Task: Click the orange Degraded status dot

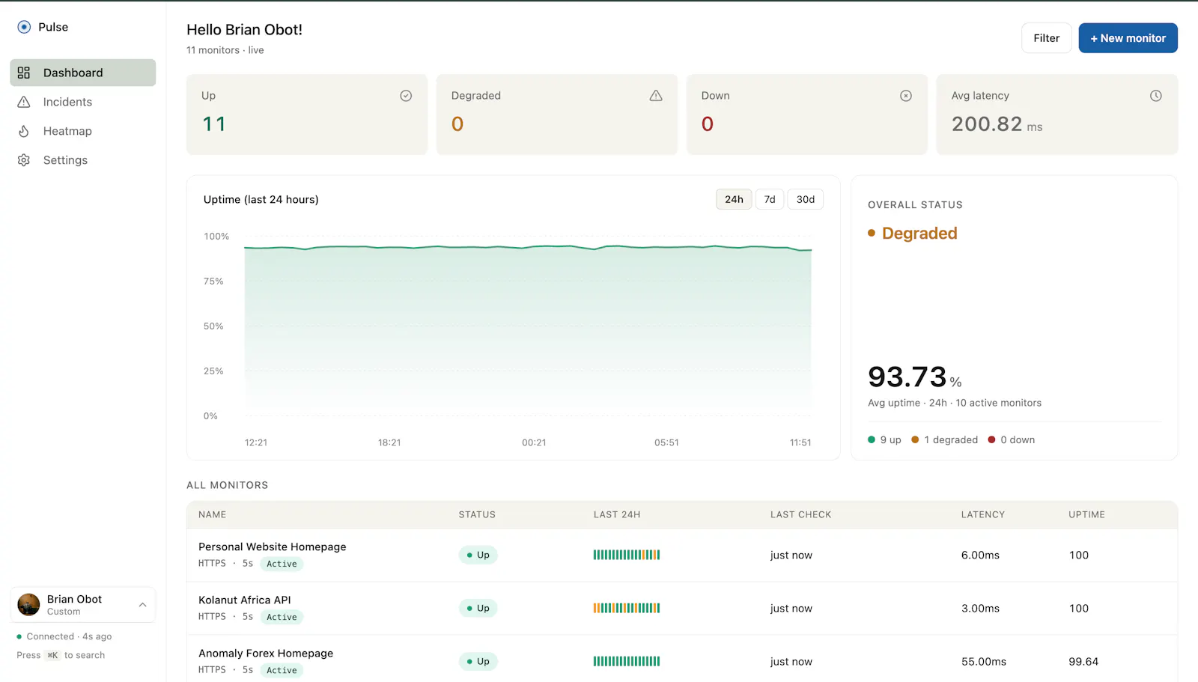Action: pos(872,233)
